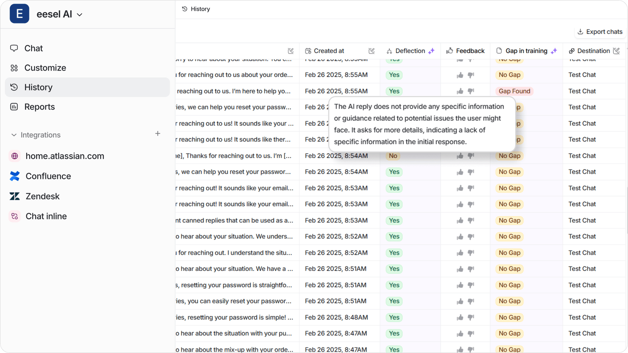Select History in the sidebar

coord(38,87)
